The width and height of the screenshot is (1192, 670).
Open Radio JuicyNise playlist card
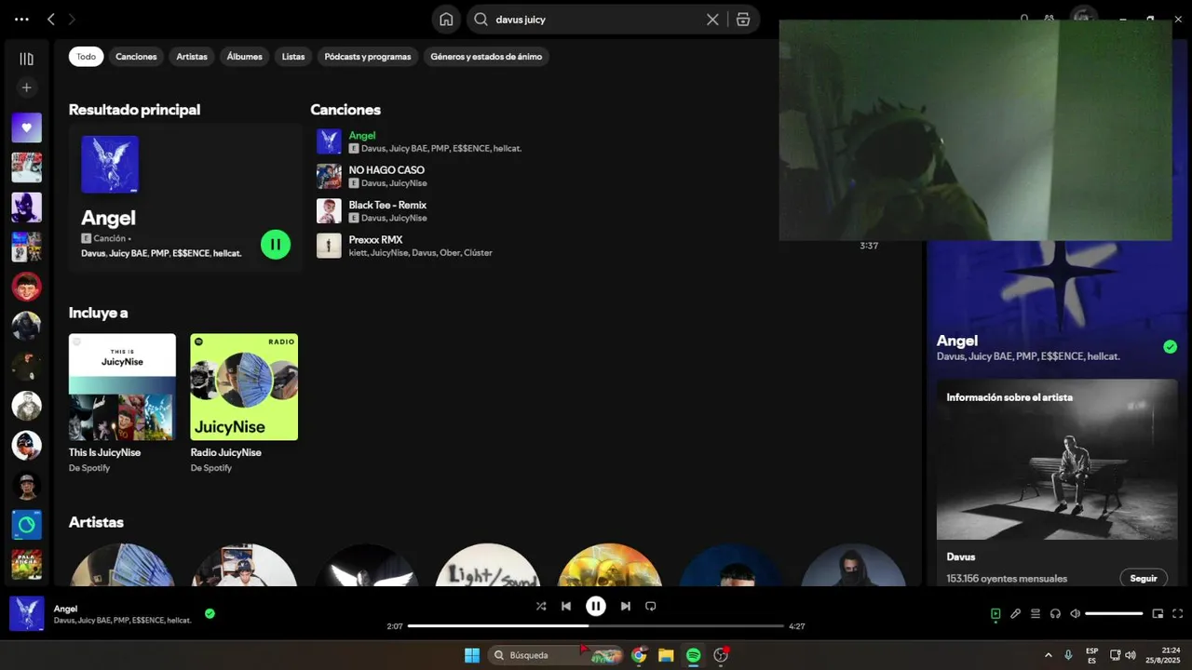click(x=244, y=403)
